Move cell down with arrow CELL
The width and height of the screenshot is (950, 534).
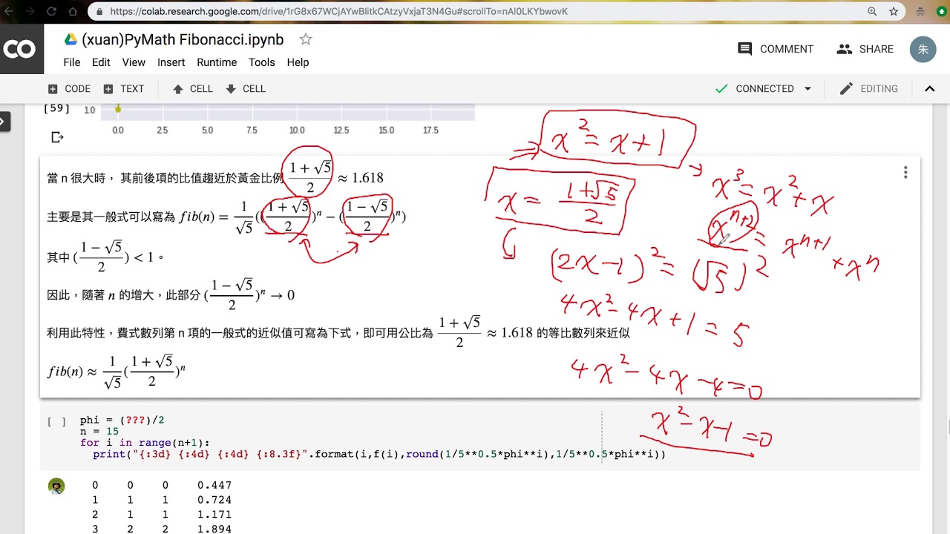click(245, 88)
